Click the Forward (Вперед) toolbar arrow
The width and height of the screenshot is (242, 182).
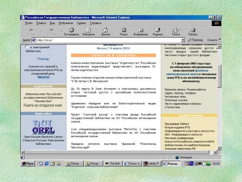click(51, 30)
